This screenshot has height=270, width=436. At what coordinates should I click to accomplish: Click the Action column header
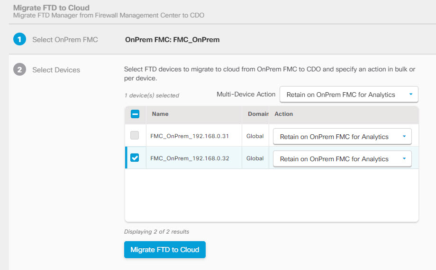(x=284, y=114)
